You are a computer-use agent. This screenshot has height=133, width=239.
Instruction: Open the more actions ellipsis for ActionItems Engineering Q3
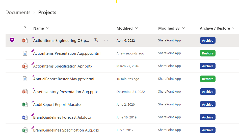106,40
